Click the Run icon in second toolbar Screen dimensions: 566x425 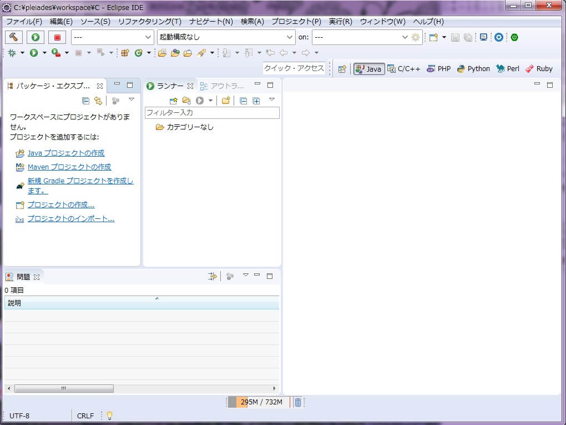[34, 53]
